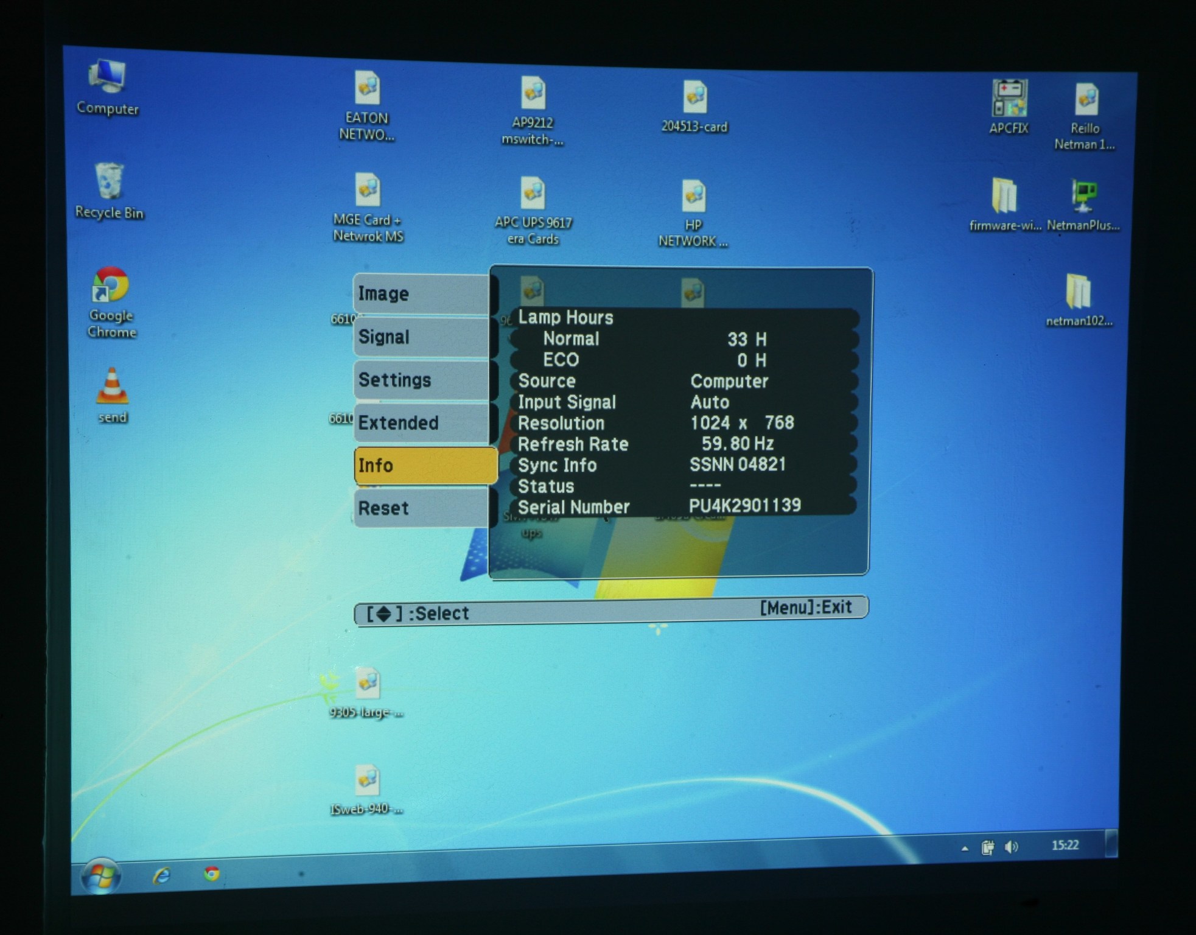Show hidden tray icons arrow

pos(965,848)
